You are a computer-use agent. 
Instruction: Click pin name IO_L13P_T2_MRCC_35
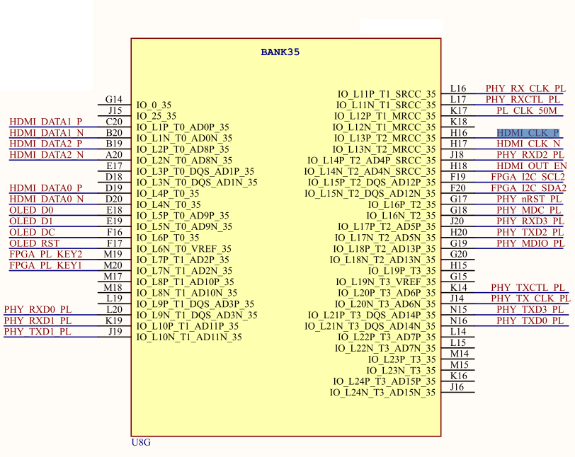click(x=385, y=138)
